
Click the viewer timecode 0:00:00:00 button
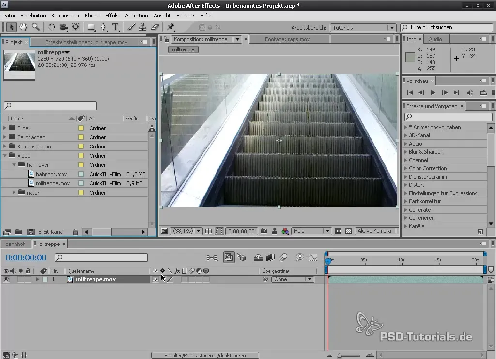(x=241, y=231)
